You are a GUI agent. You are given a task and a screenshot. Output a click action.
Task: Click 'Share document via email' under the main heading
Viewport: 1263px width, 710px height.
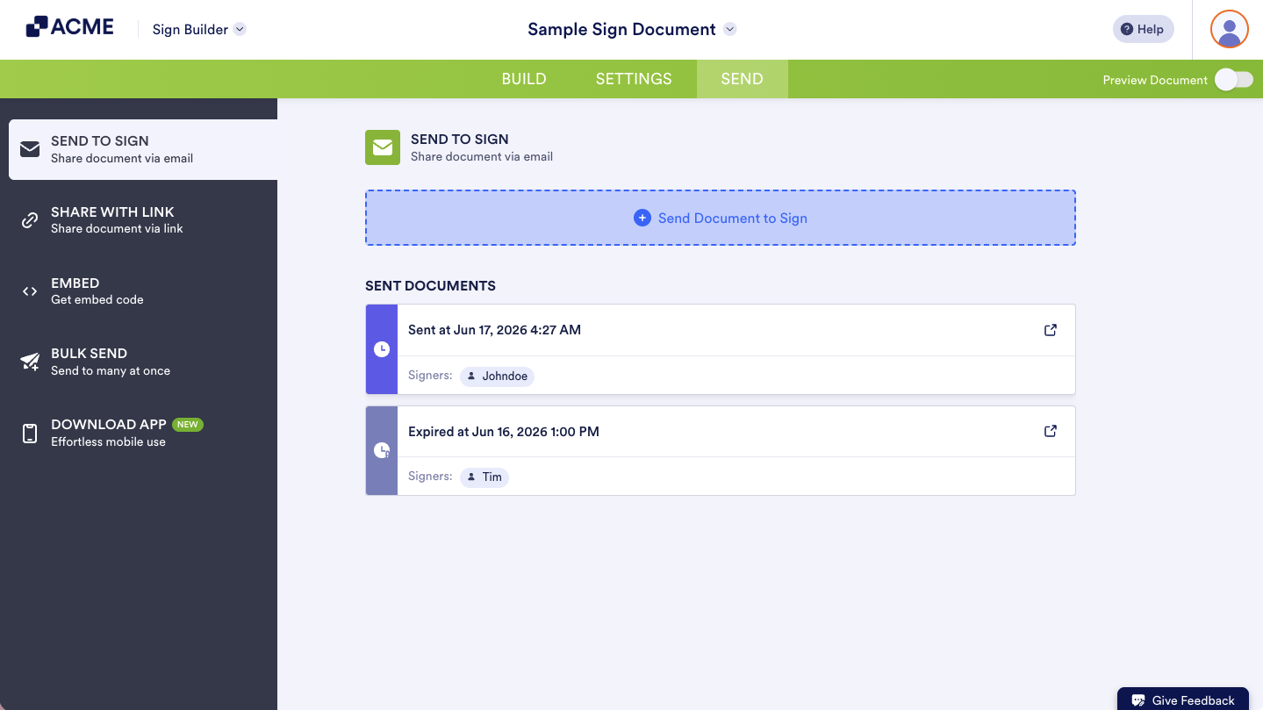(x=482, y=156)
